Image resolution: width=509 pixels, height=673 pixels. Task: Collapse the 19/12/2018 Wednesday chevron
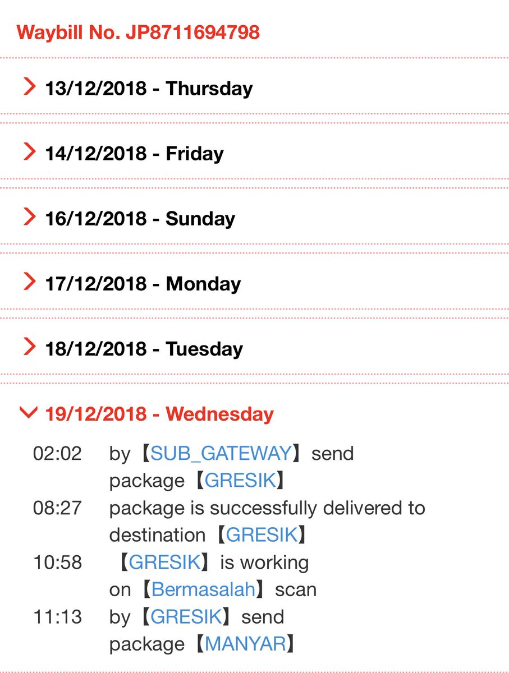27,414
